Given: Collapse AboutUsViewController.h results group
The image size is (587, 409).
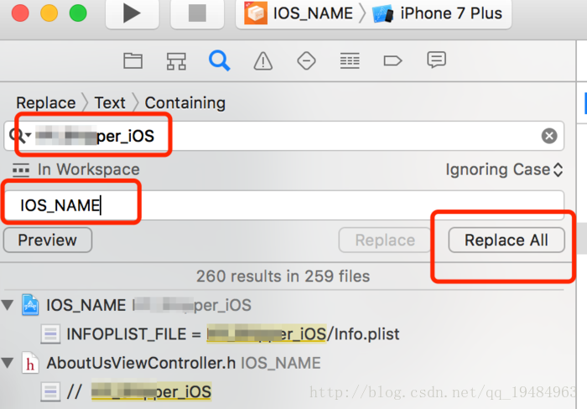Looking at the screenshot, I should point(9,363).
